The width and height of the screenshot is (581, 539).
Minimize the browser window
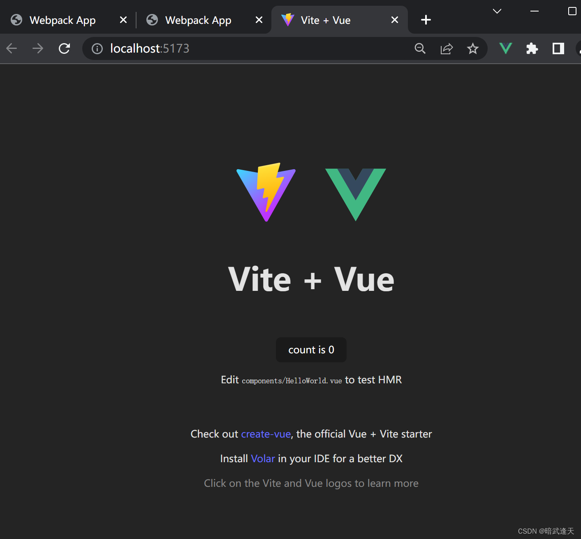535,11
